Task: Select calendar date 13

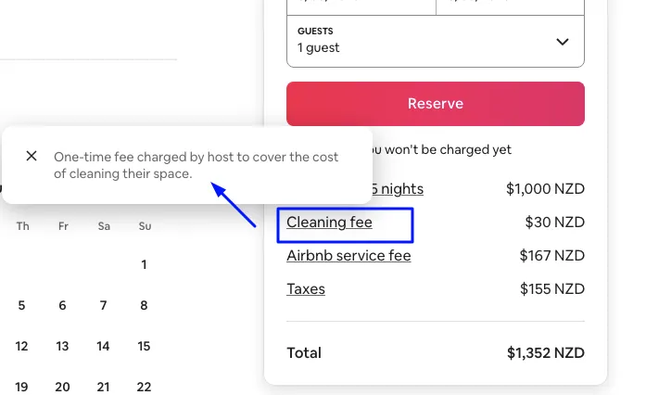Action: tap(62, 346)
